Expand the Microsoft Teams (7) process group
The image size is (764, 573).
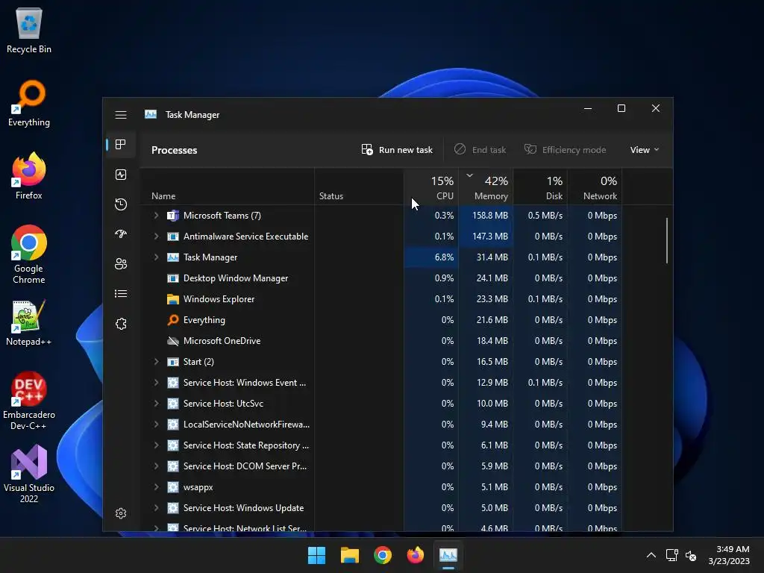point(156,216)
